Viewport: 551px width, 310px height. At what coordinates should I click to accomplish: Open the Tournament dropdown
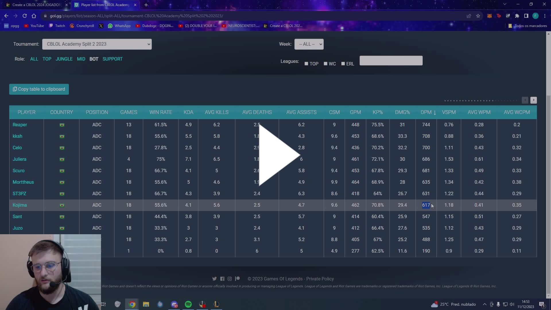tap(97, 44)
